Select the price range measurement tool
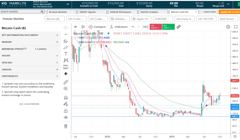The width and height of the screenshot is (240, 140). pos(66,67)
